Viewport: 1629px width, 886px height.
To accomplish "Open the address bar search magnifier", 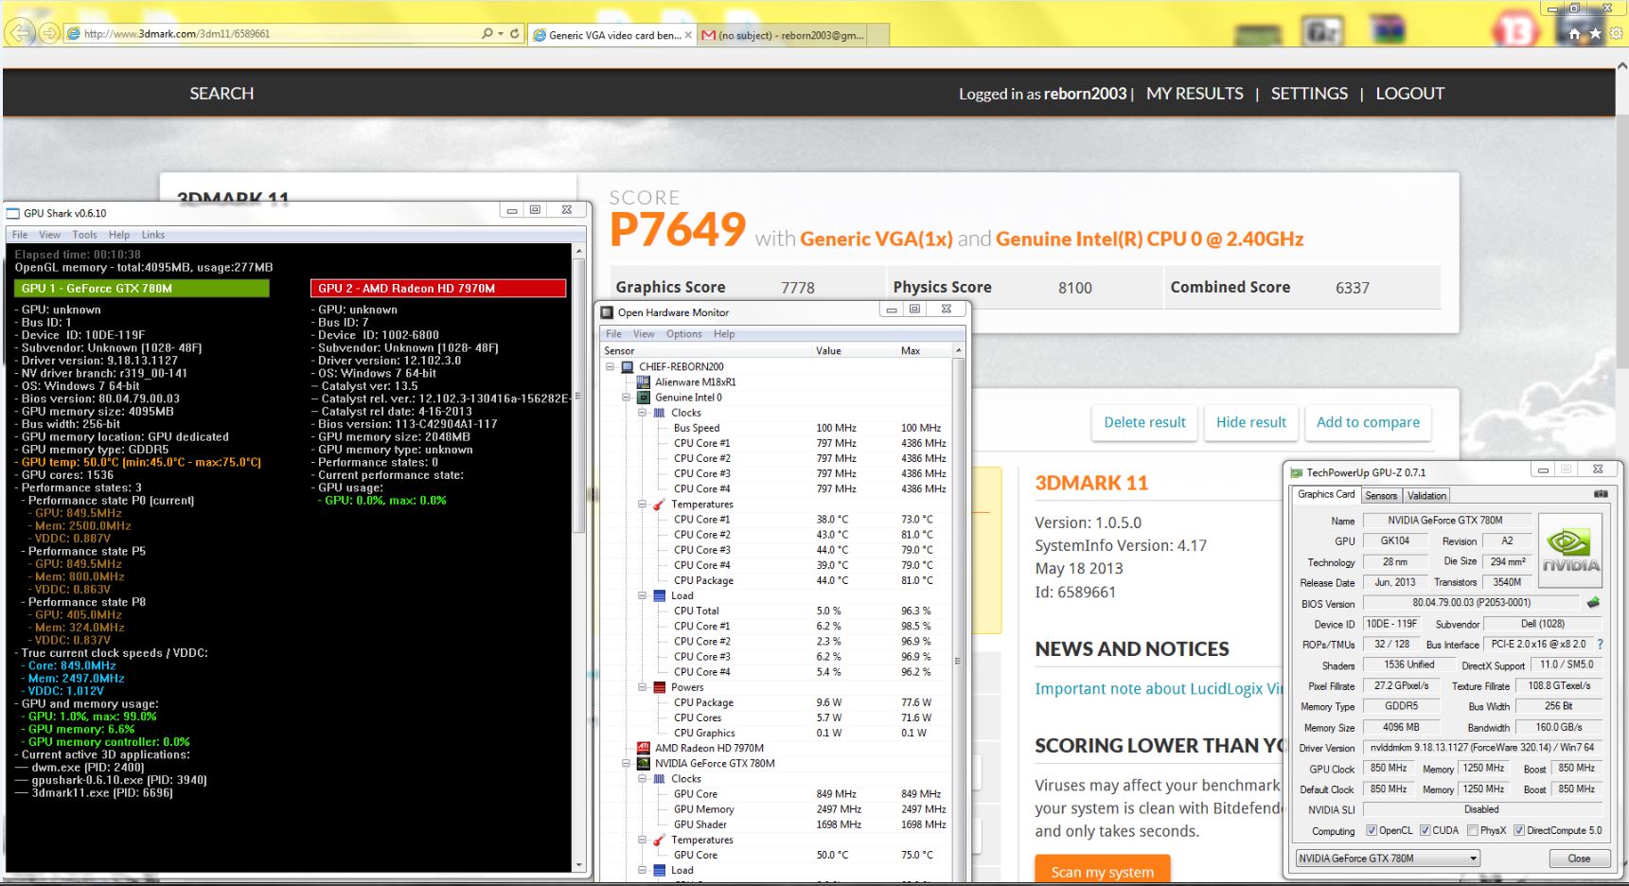I will (x=487, y=33).
